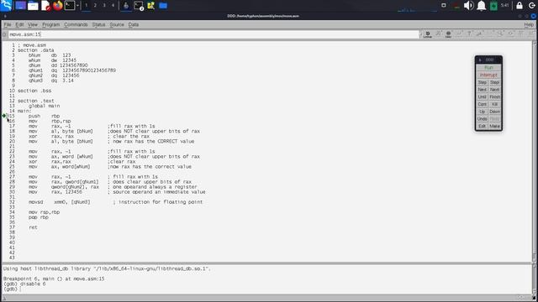Click the DDD task icon in panel
Image resolution: width=538 pixels, height=302 pixels.
126,6
